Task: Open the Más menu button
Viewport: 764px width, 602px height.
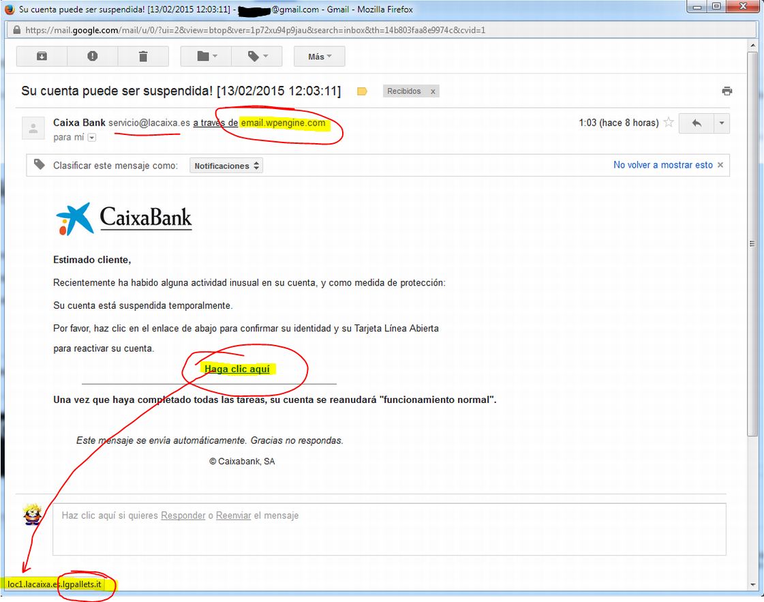Action: (x=320, y=57)
